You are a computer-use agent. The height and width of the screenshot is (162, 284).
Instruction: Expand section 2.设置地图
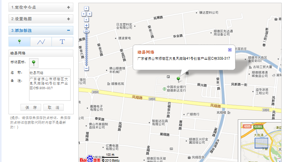(41, 19)
